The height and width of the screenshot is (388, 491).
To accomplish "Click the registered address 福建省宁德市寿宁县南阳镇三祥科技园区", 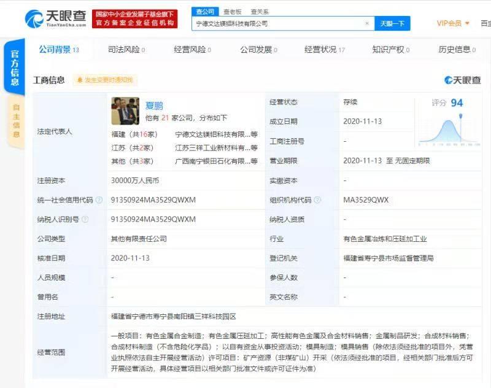I will click(x=174, y=316).
